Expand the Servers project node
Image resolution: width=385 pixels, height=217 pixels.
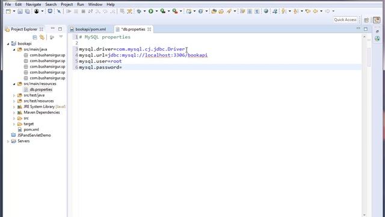[8, 141]
